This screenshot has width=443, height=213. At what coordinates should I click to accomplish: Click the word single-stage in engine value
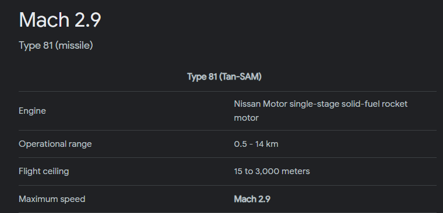pos(314,104)
